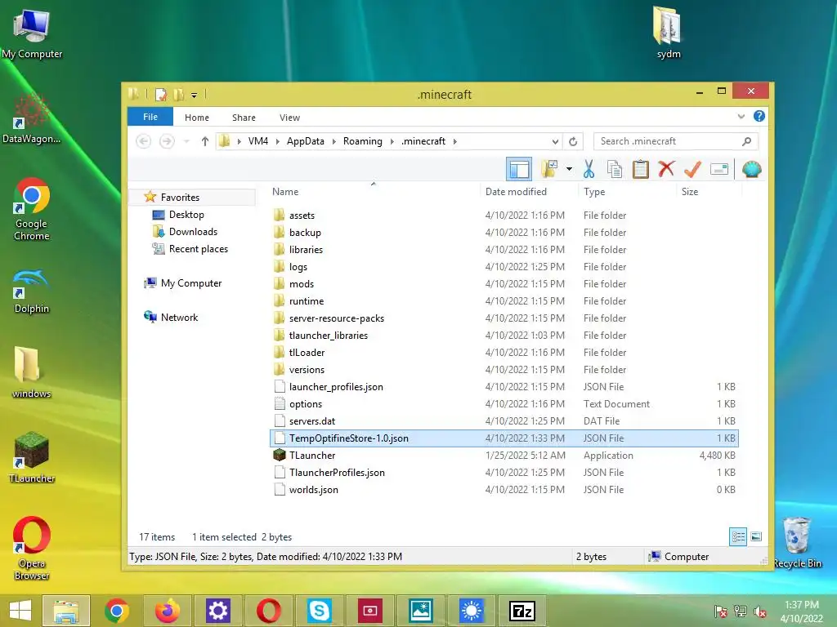Sort files by Date modified column

(x=529, y=191)
